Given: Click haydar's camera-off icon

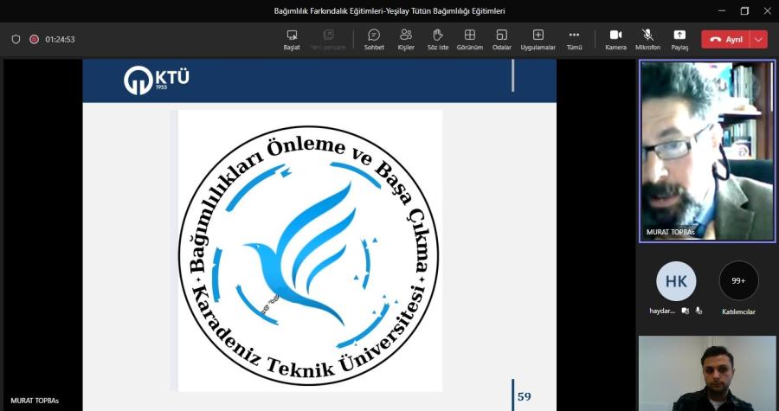Looking at the screenshot, I should (686, 311).
